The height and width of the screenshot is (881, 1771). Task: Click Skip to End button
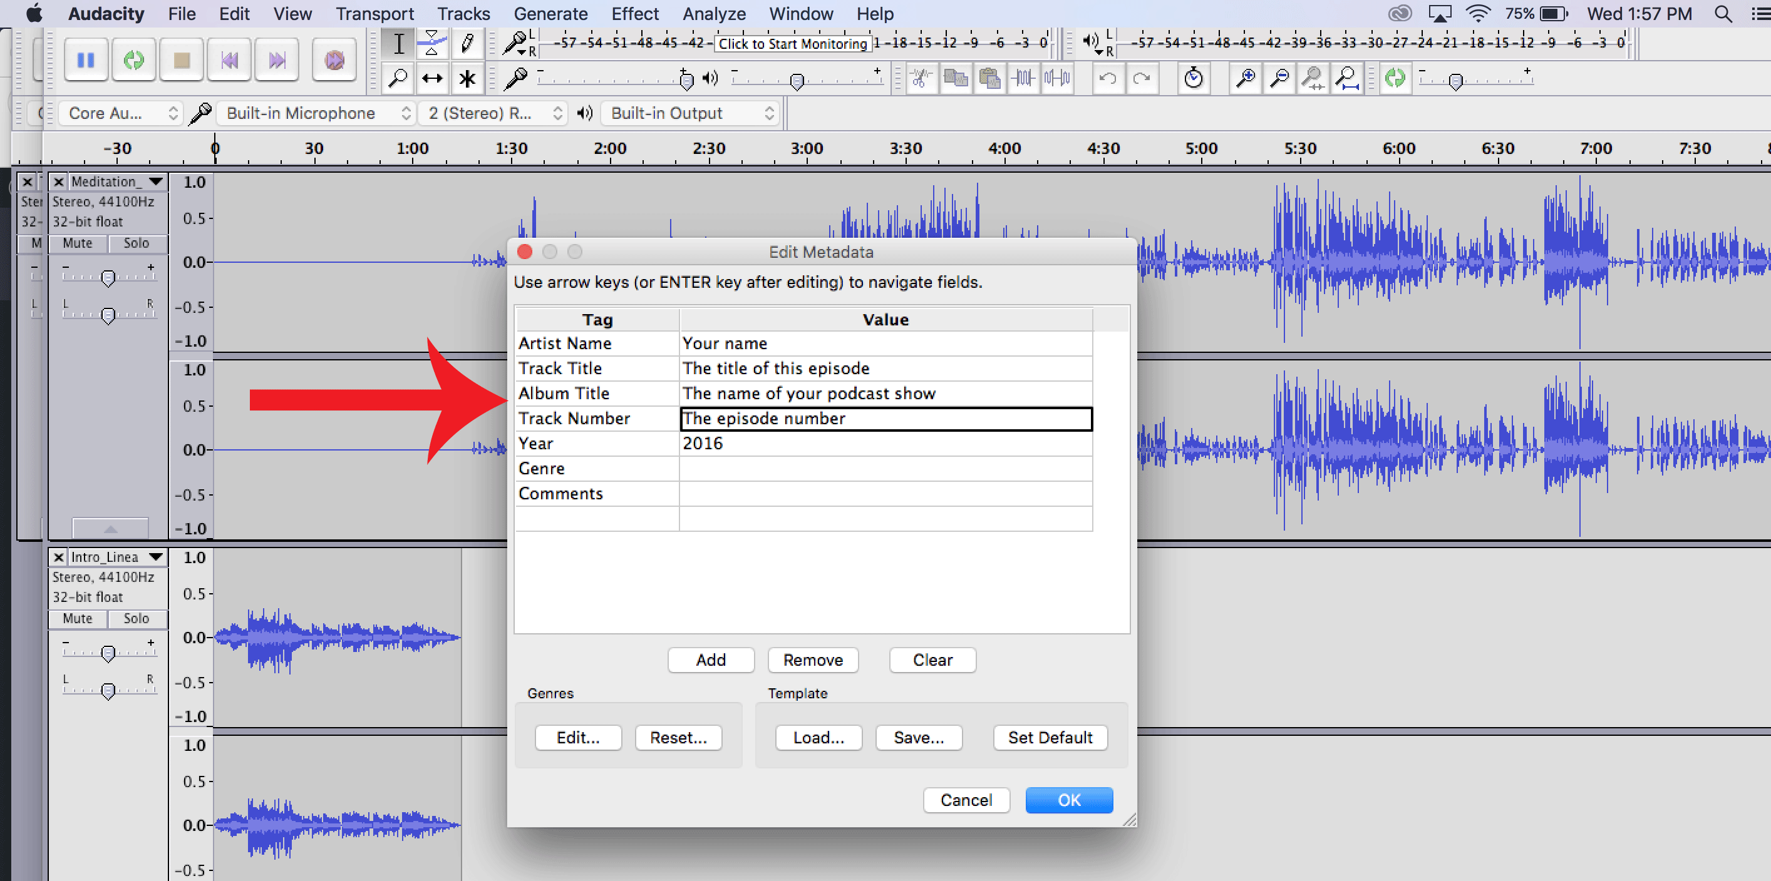(x=277, y=61)
